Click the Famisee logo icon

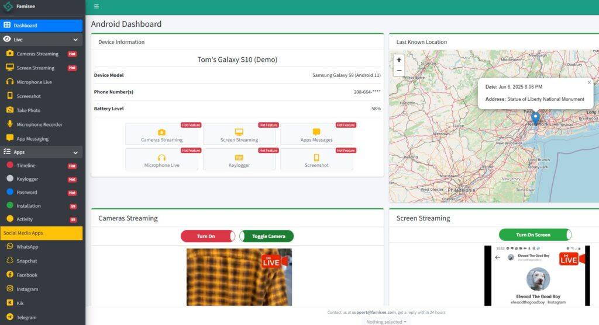pos(8,6)
